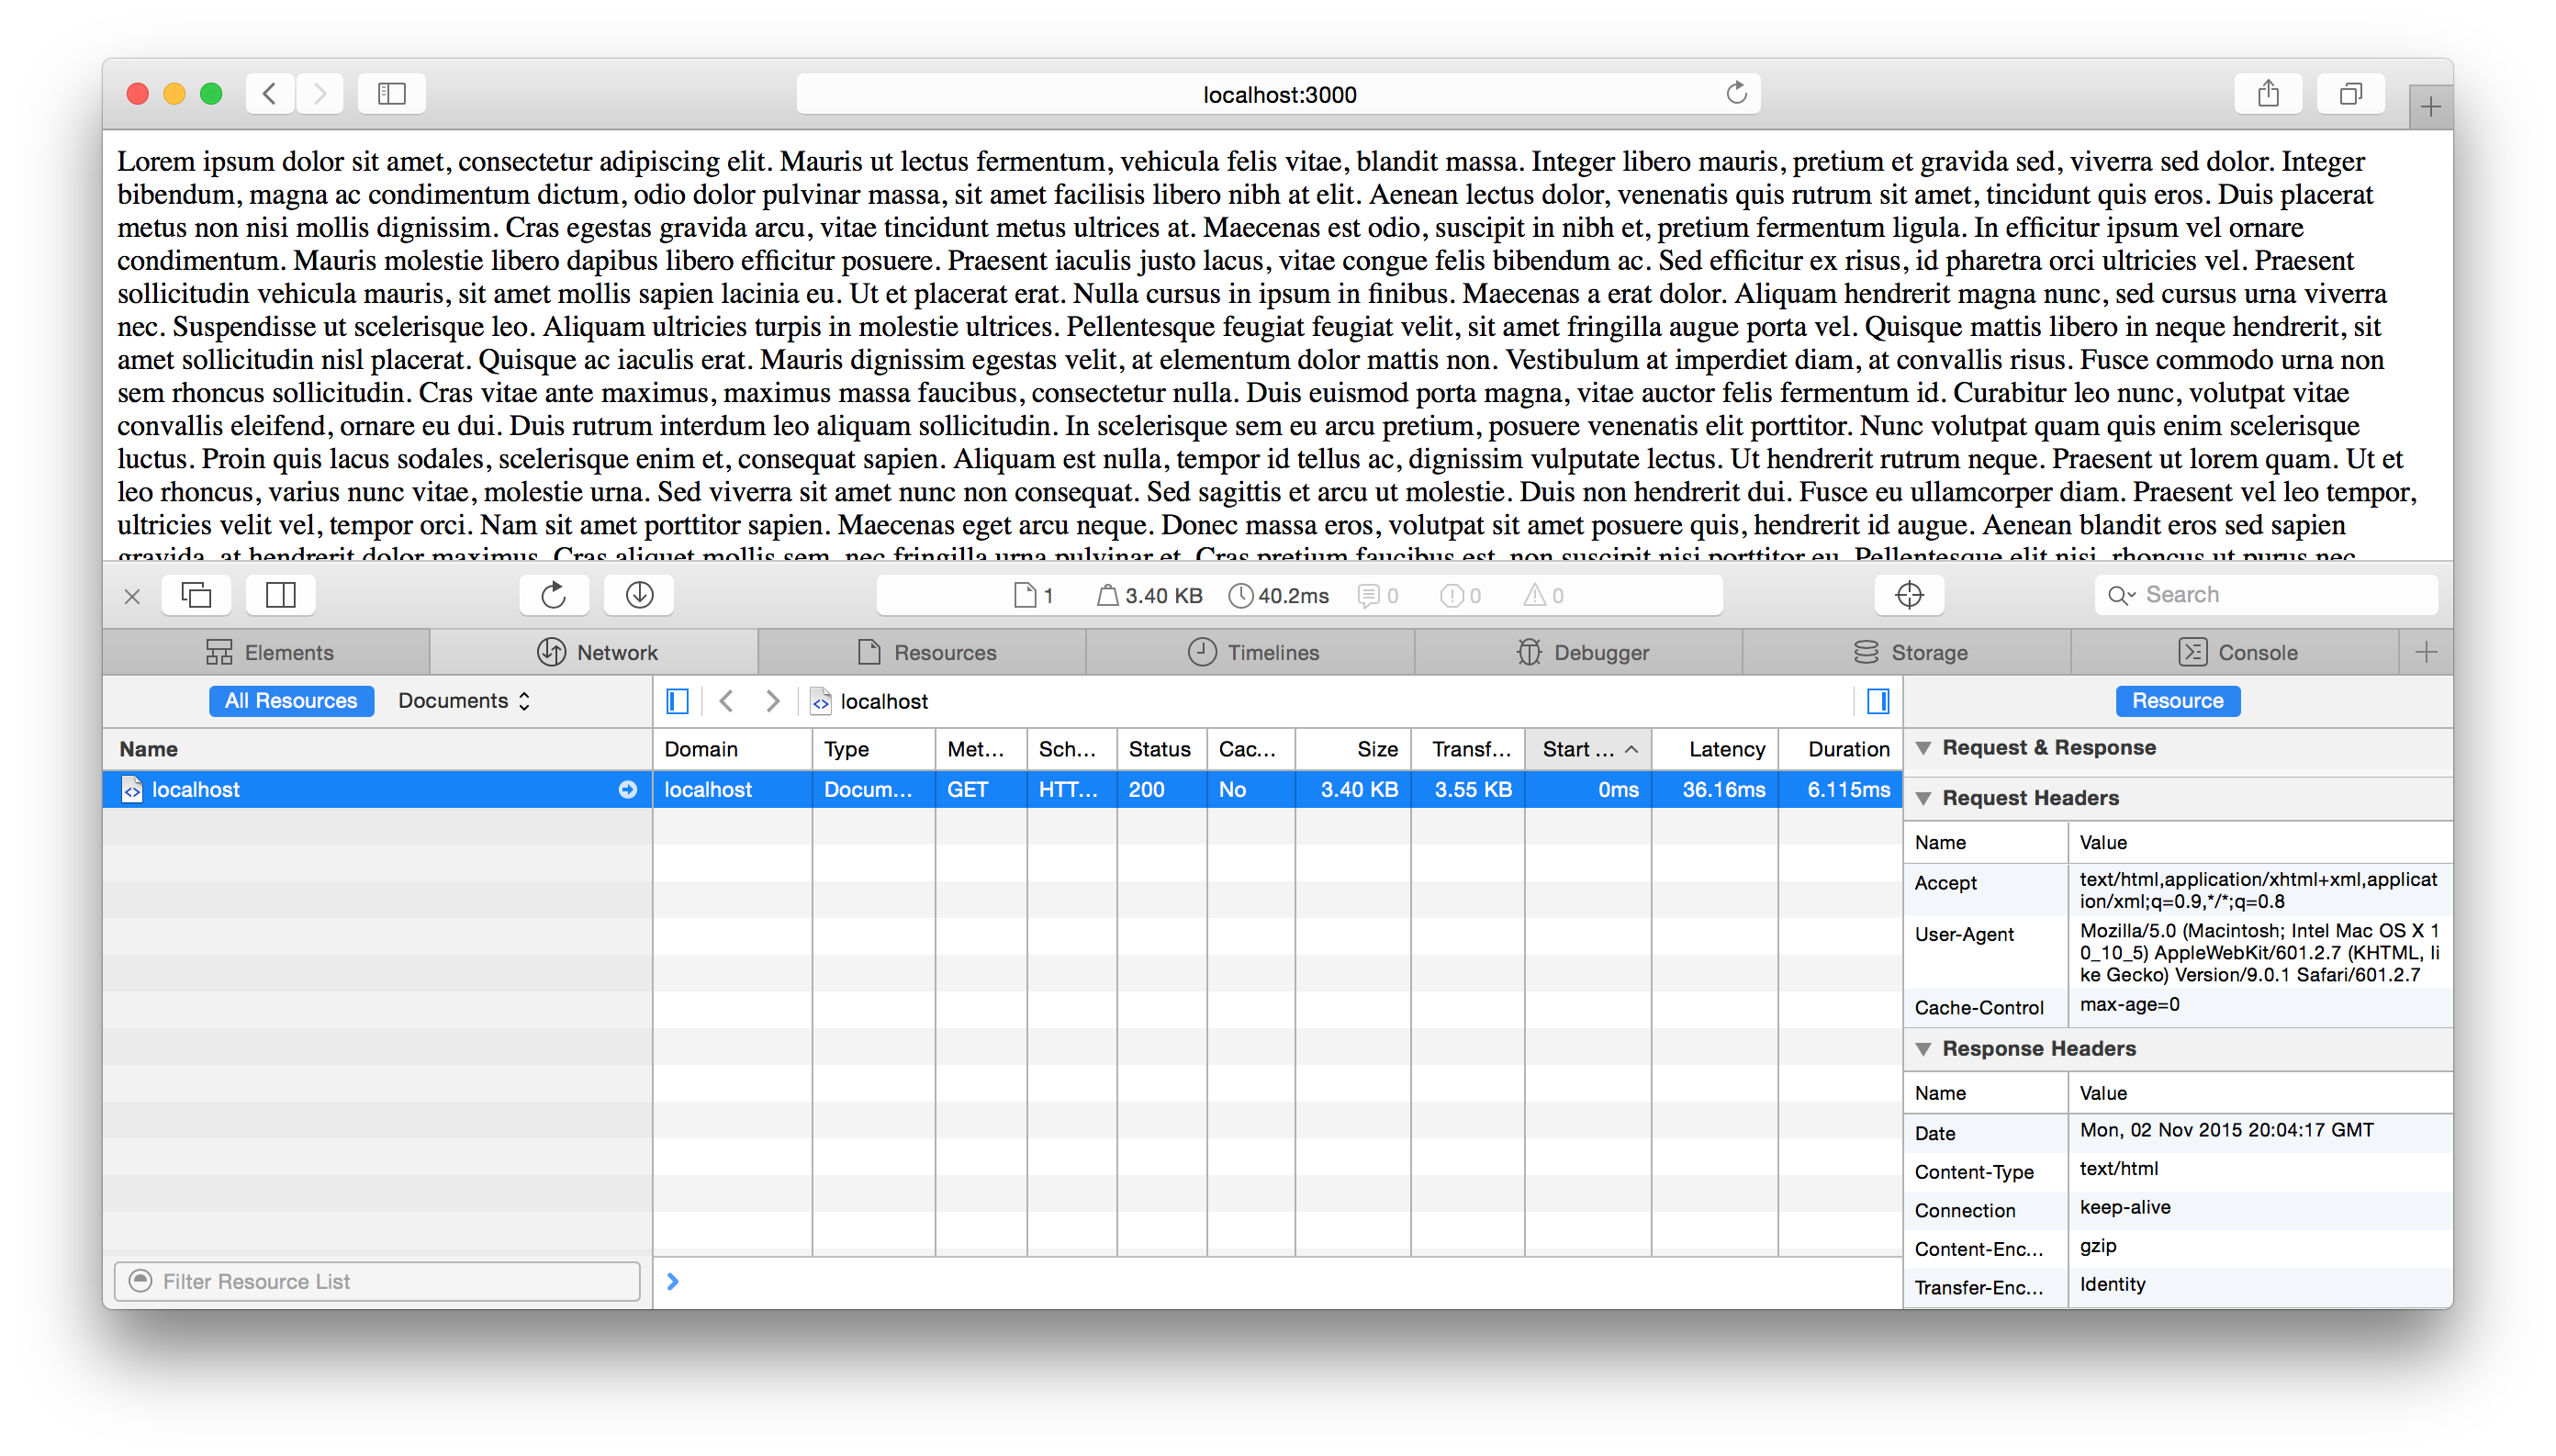Select the localhost resource row
The height and width of the screenshot is (1456, 2556).
click(377, 790)
